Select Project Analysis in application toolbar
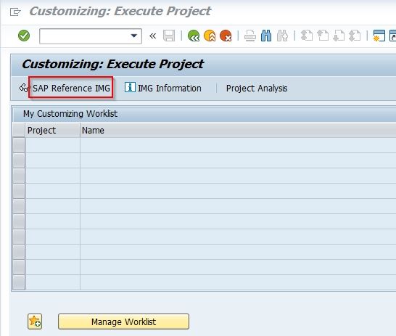The image size is (396, 336). coord(257,88)
